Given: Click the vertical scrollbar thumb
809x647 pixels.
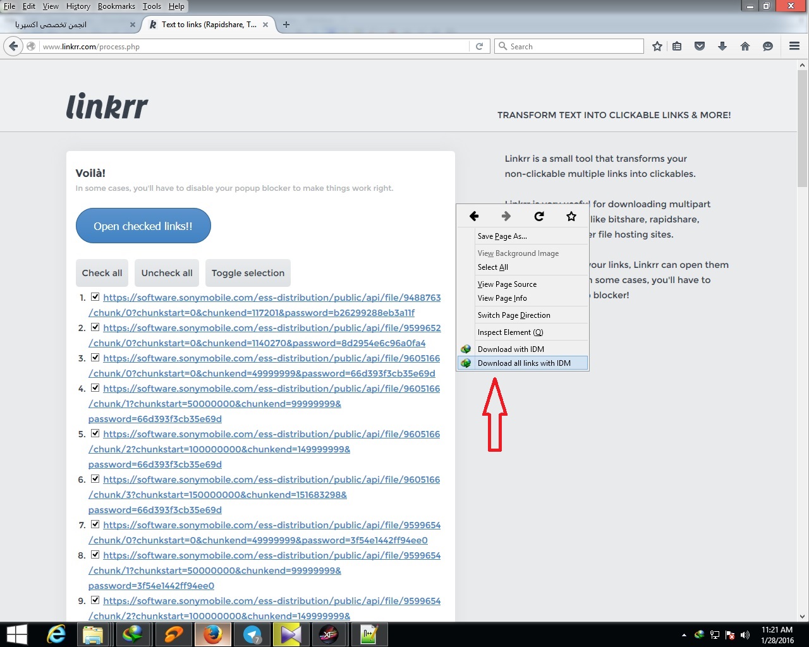Looking at the screenshot, I should point(803,130).
